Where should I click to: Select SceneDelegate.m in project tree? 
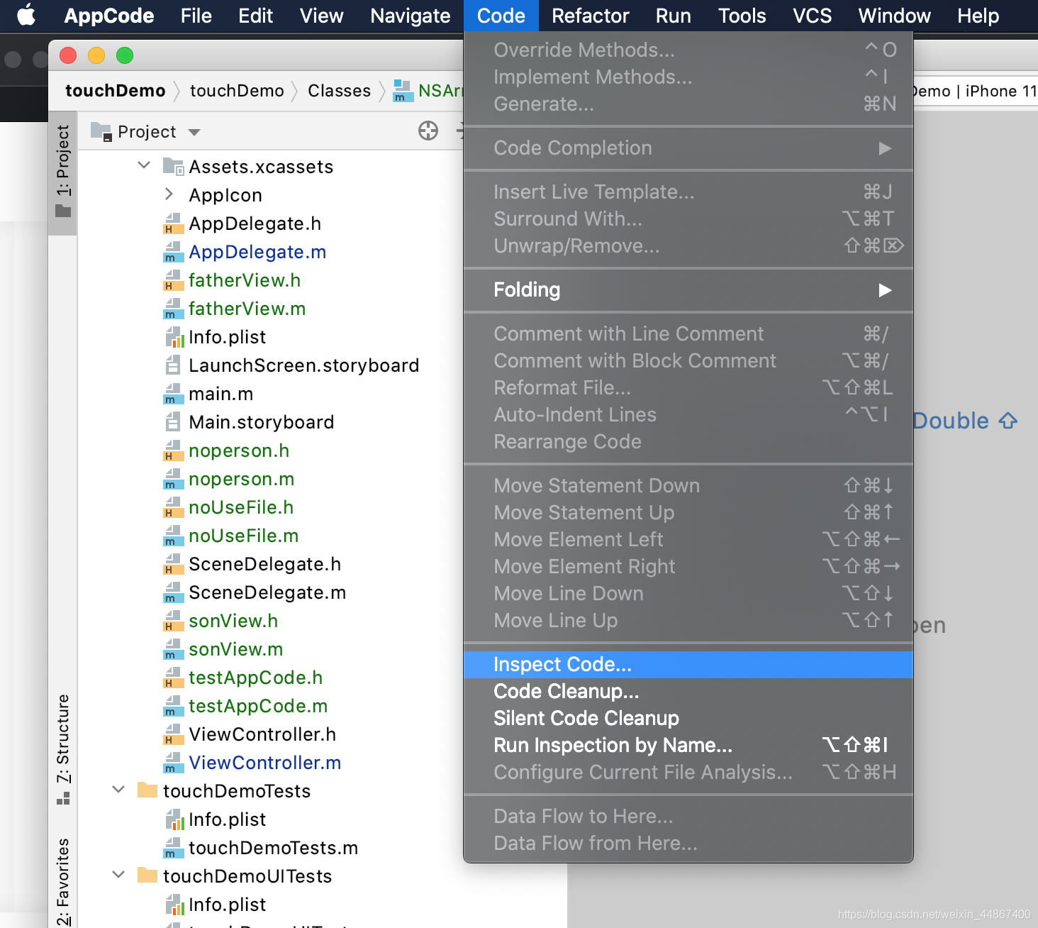[x=267, y=592]
